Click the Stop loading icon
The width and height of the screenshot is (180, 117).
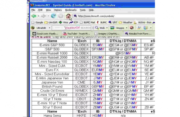tap(61, 16)
